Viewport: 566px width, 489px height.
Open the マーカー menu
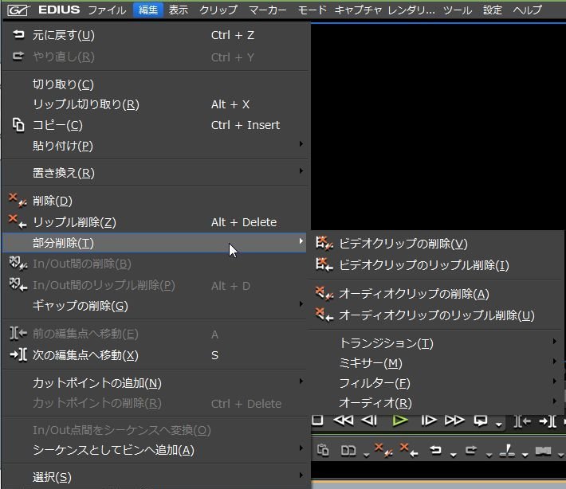coord(268,10)
